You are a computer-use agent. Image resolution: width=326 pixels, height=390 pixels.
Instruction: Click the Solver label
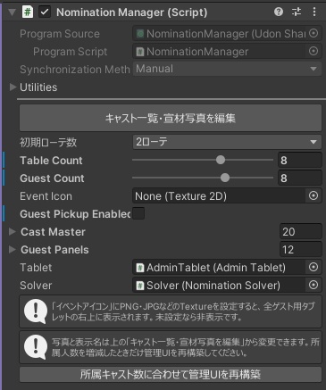(x=36, y=286)
